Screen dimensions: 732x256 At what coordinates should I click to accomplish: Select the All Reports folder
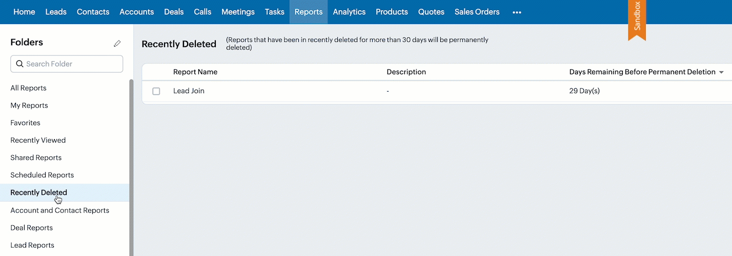28,88
